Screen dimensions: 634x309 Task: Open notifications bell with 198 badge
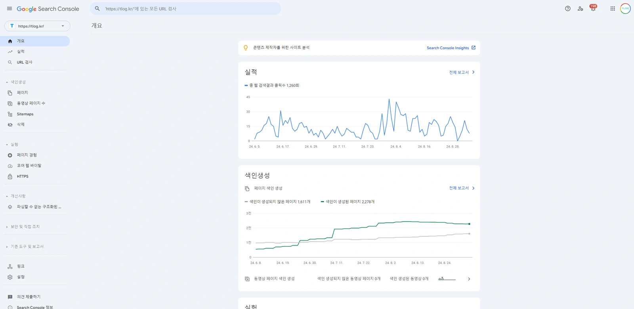593,9
